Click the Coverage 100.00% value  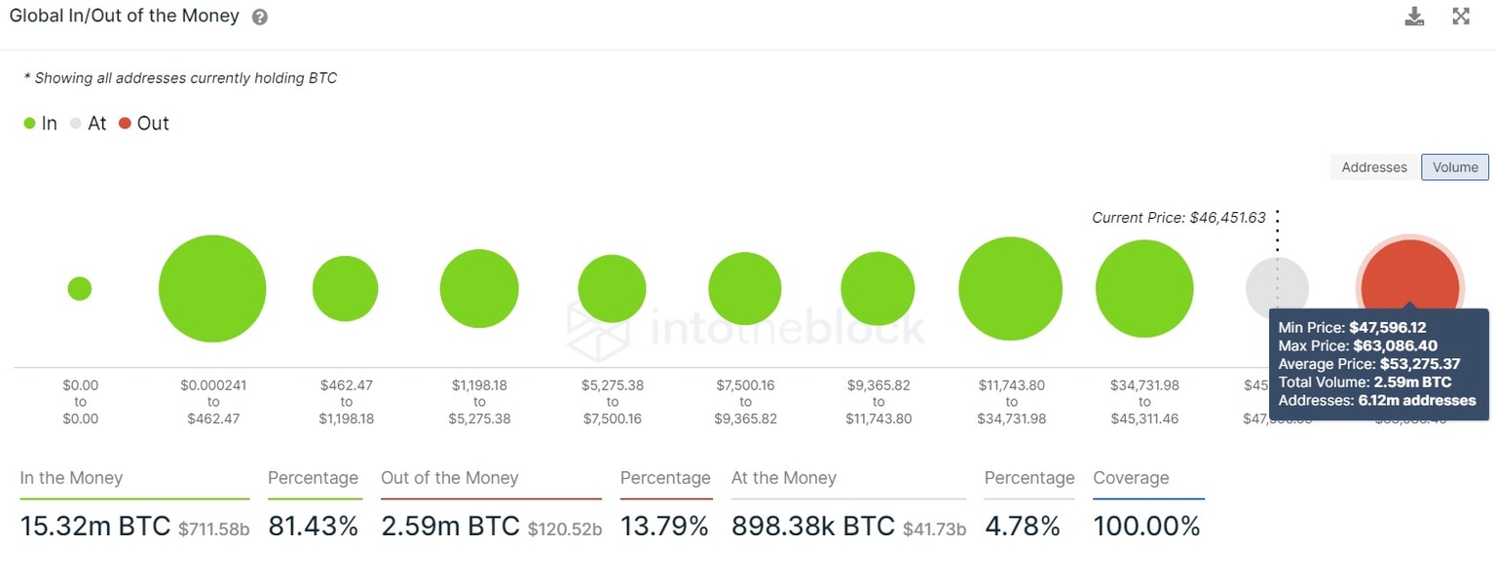click(1147, 526)
